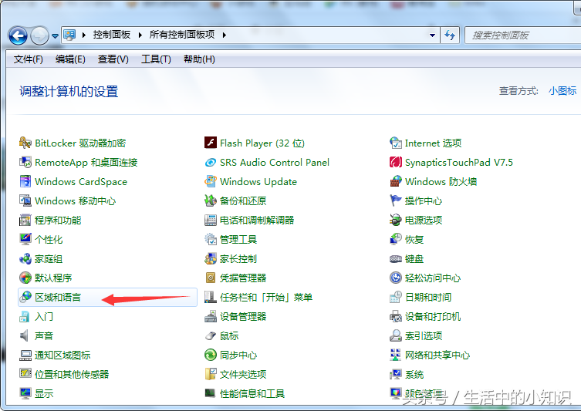Open the 索引选项 link
The image size is (581, 411).
tap(424, 336)
